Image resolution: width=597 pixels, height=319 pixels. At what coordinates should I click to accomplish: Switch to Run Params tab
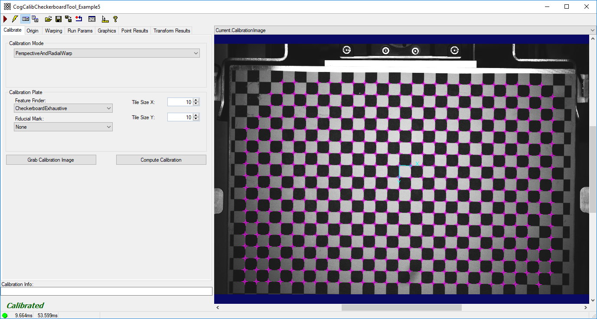pyautogui.click(x=80, y=31)
